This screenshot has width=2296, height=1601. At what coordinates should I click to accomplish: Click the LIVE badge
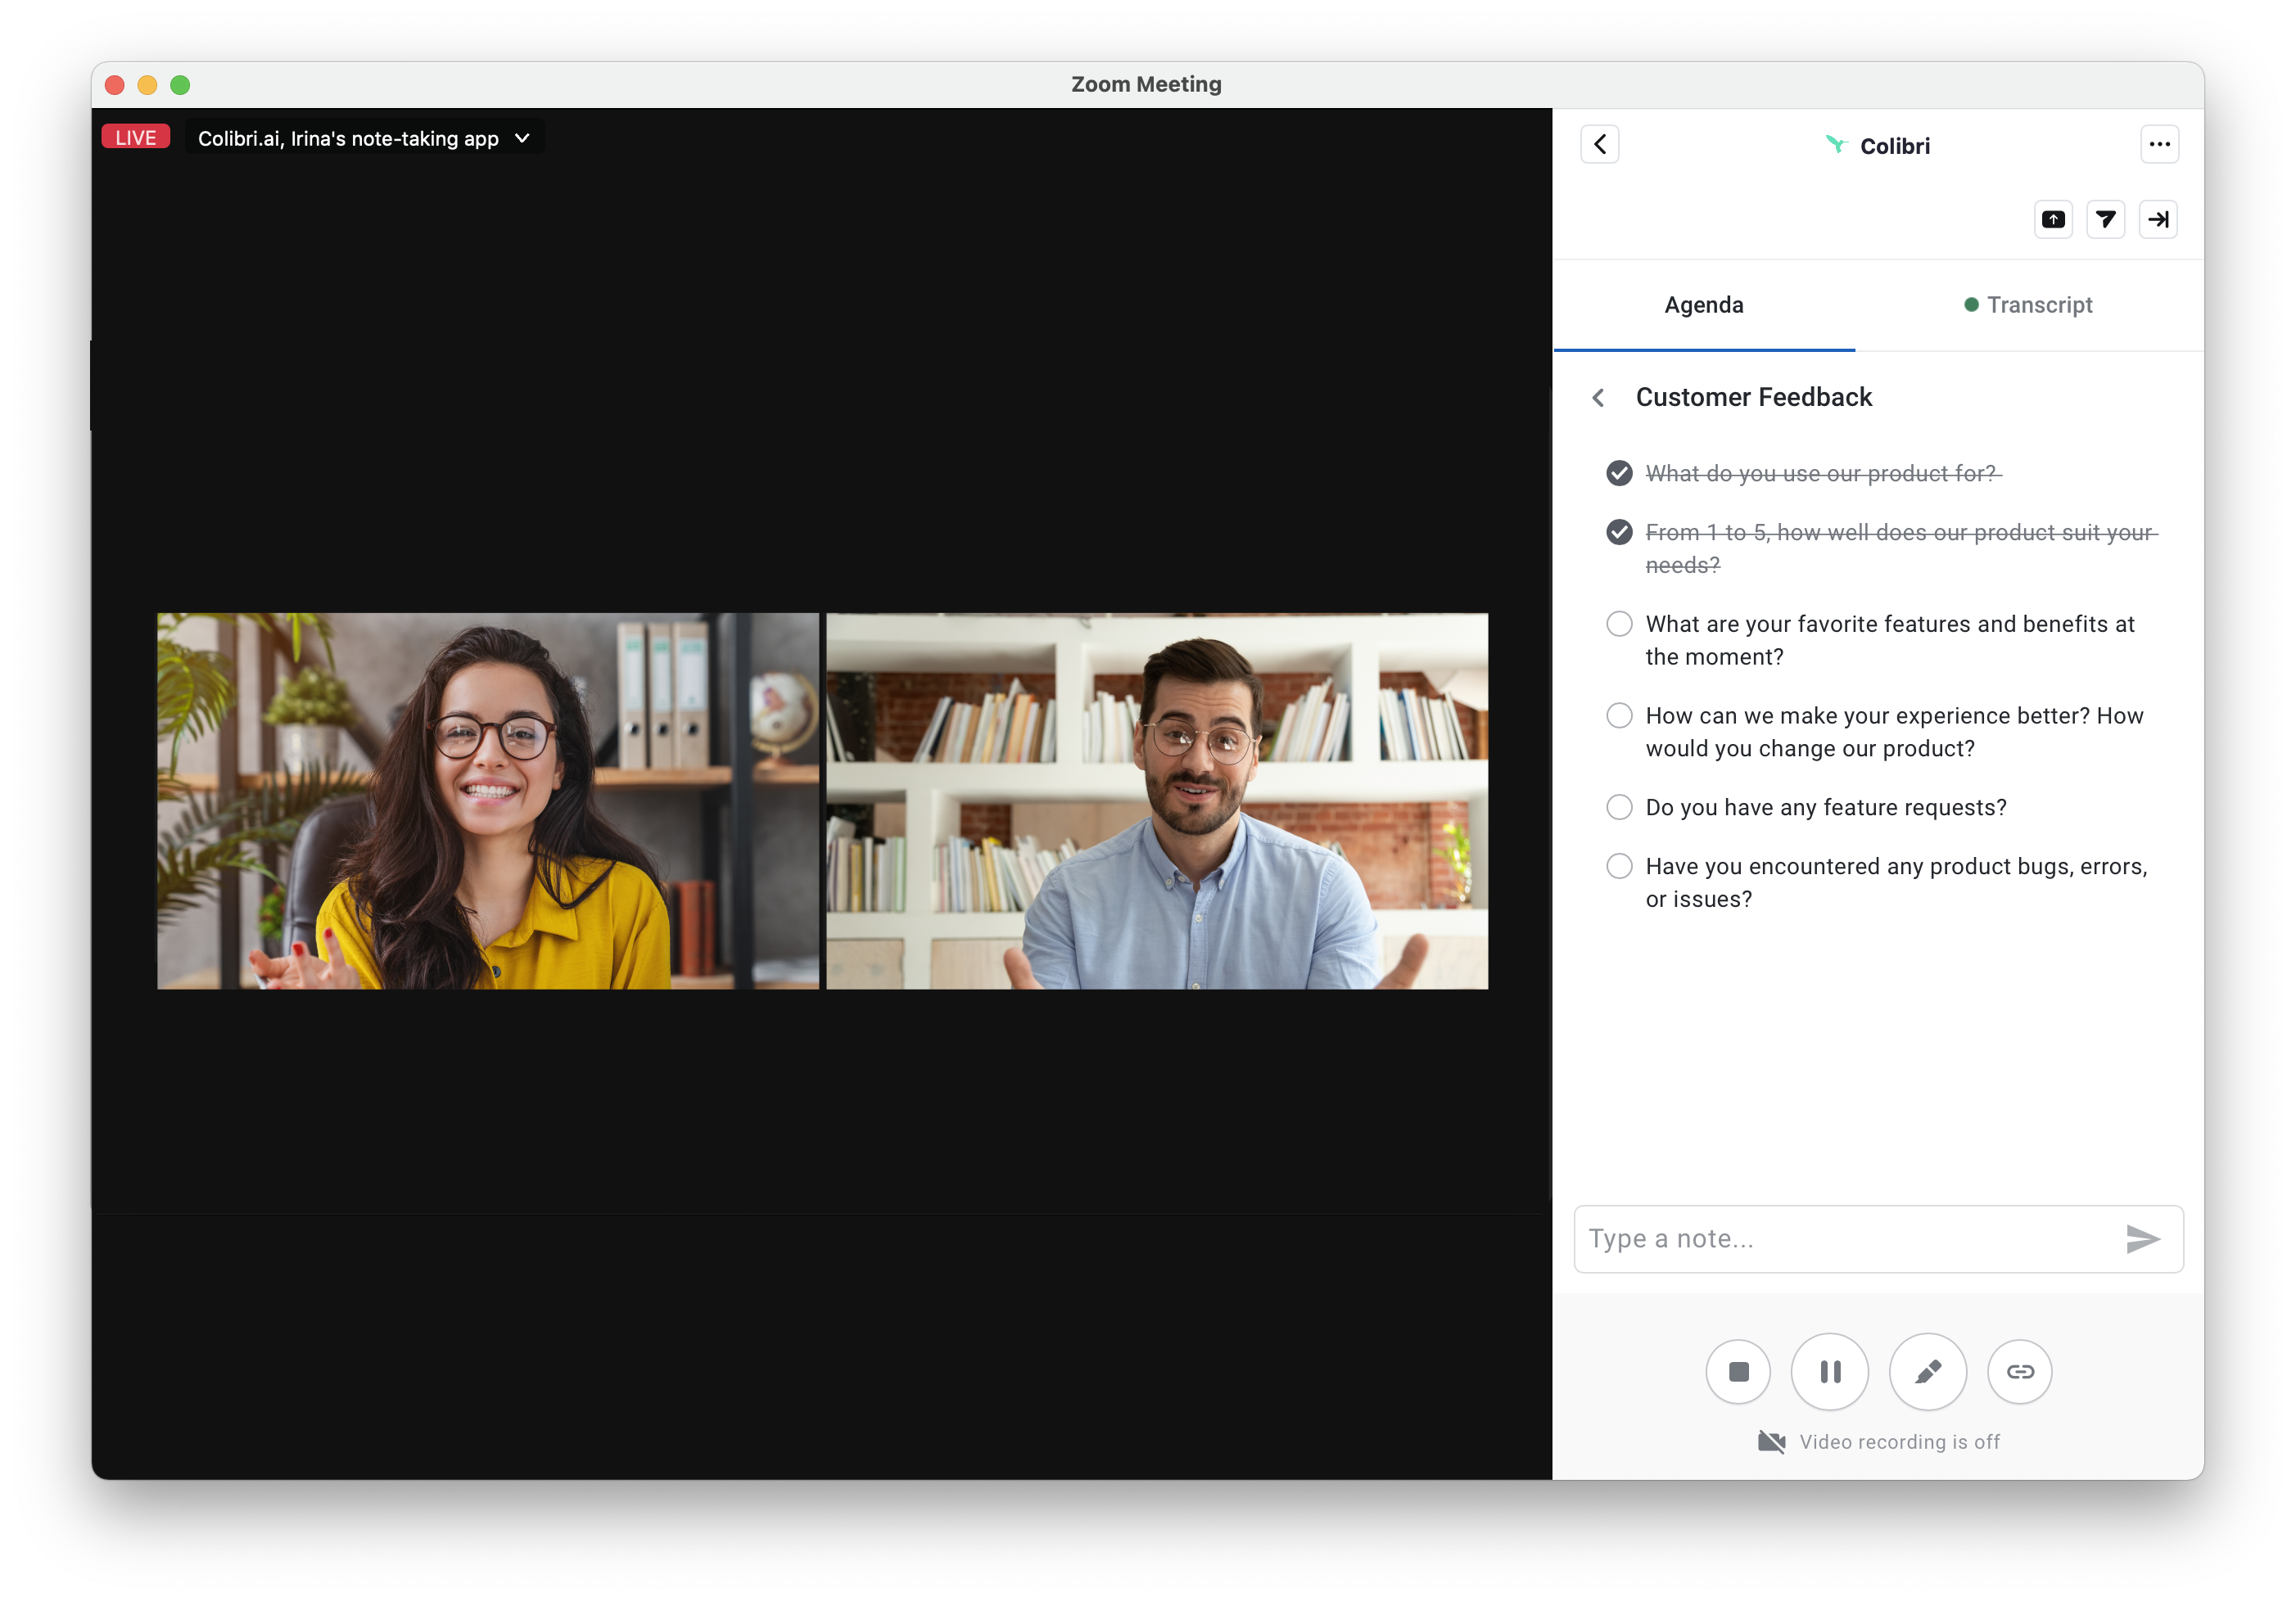pyautogui.click(x=136, y=137)
